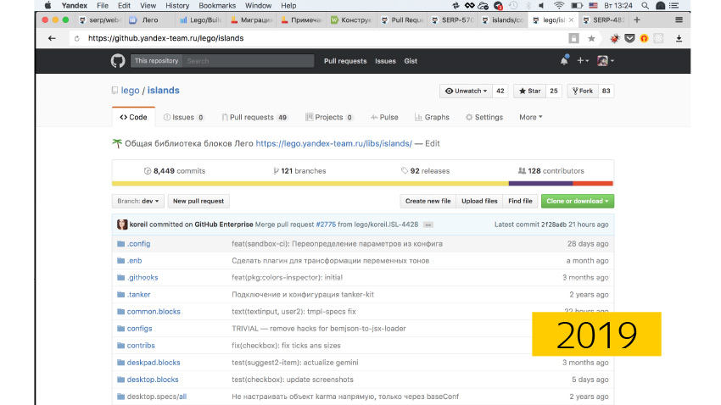Open the contribs folder
Image resolution: width=721 pixels, height=405 pixels.
(141, 346)
